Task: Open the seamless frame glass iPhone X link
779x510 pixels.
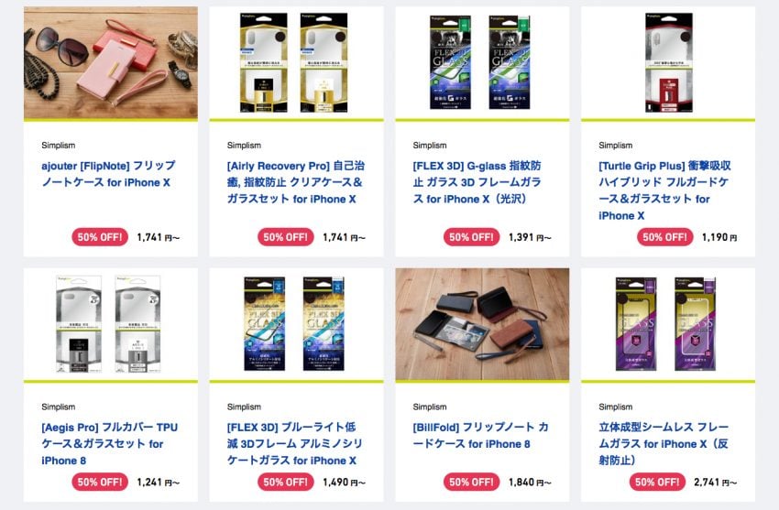Action: coord(664,443)
